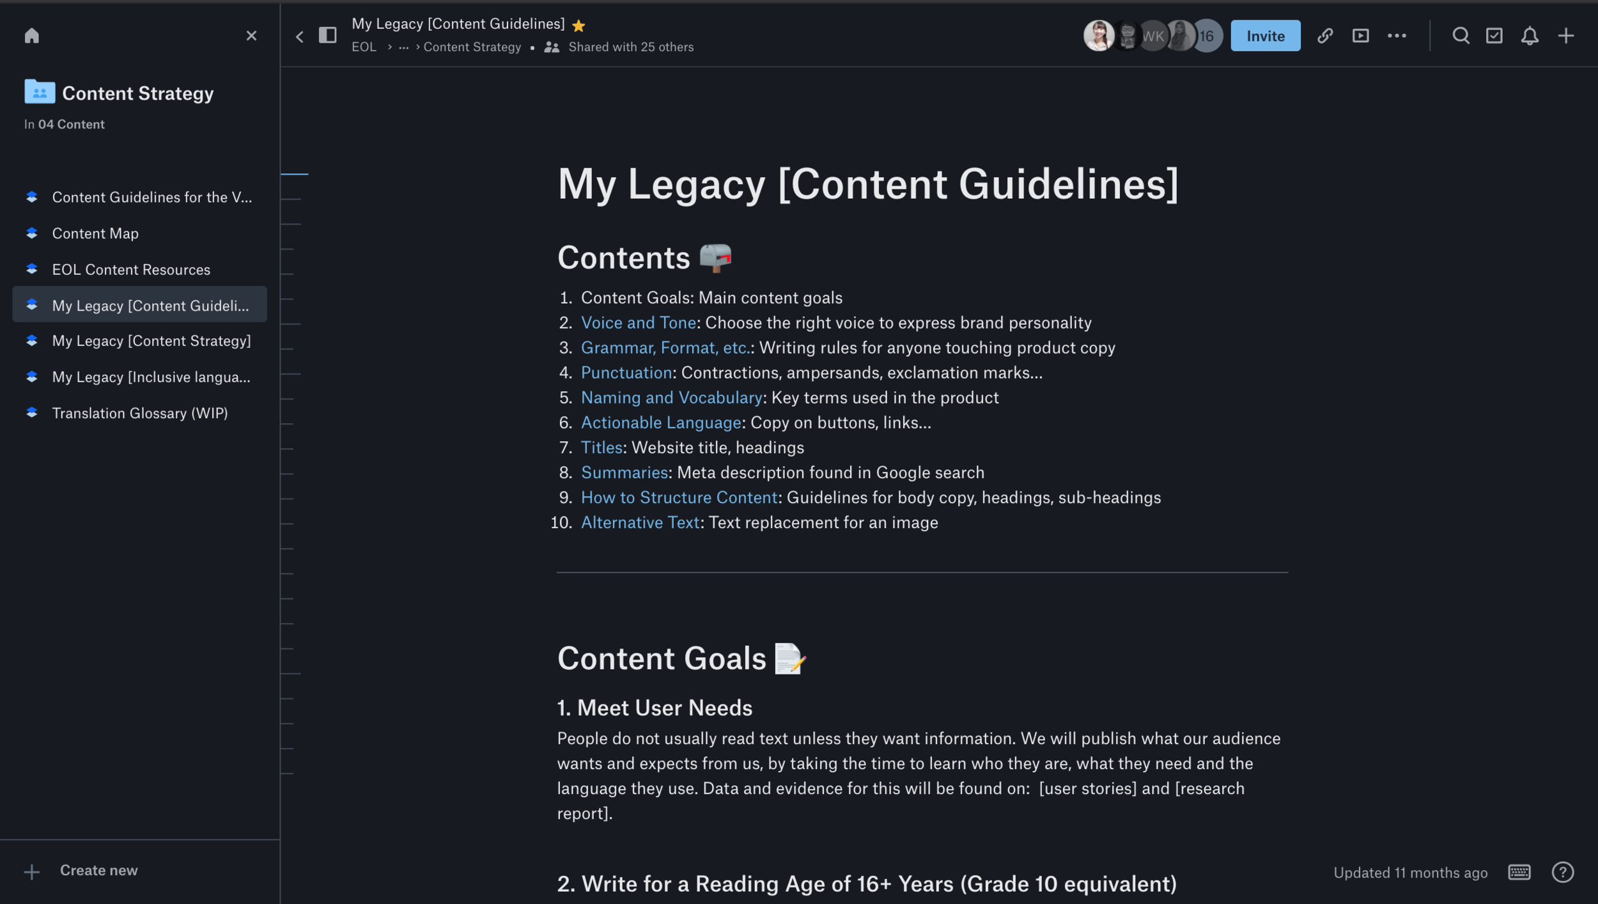The image size is (1598, 904).
Task: Follow the Grammar, Format, etc. link
Action: click(x=665, y=348)
